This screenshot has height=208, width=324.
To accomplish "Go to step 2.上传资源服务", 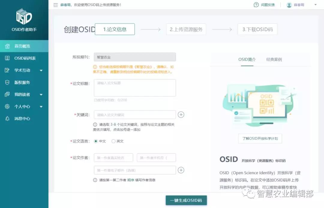I will click(x=186, y=29).
